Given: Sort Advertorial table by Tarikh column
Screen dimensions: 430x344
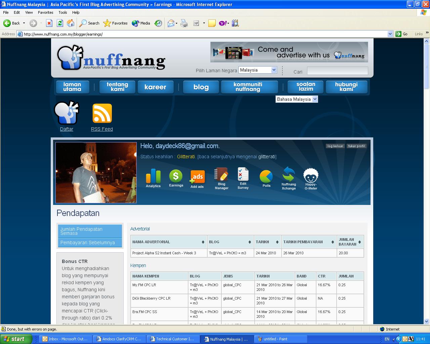Looking at the screenshot, I should (x=267, y=242).
